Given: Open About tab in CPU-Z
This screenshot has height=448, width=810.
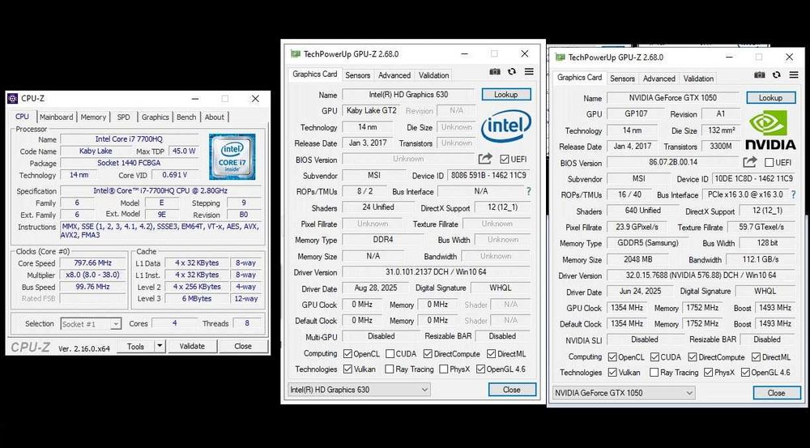Looking at the screenshot, I should click(215, 117).
